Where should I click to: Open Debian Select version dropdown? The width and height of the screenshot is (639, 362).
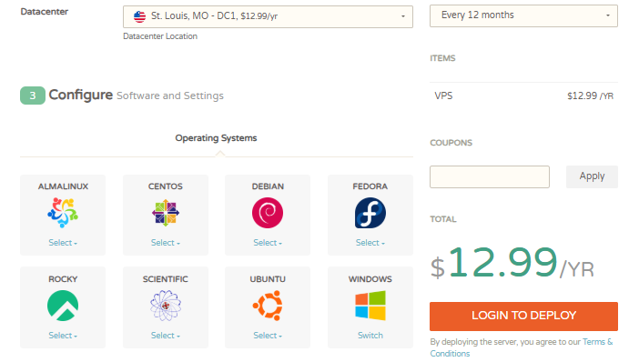coord(268,243)
